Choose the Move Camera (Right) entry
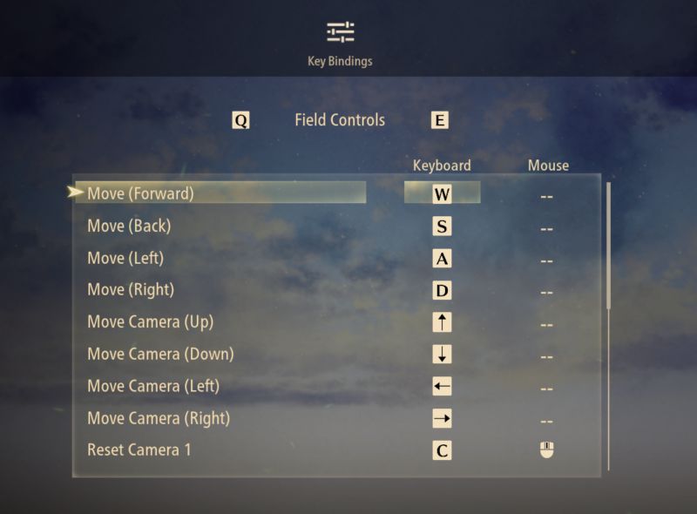Screen dimensions: 697x514 click(159, 418)
